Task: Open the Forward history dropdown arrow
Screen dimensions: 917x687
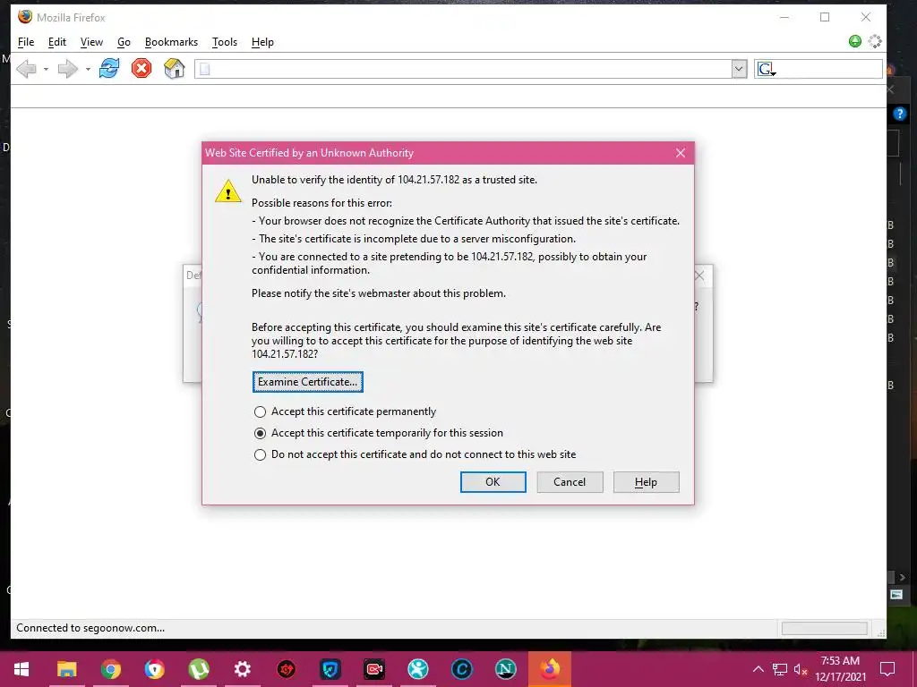Action: coord(88,70)
